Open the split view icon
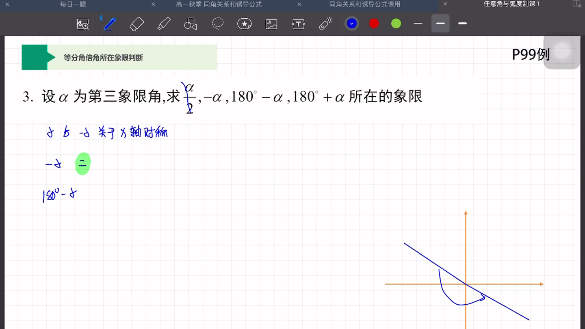The height and width of the screenshot is (329, 585). coord(576,4)
